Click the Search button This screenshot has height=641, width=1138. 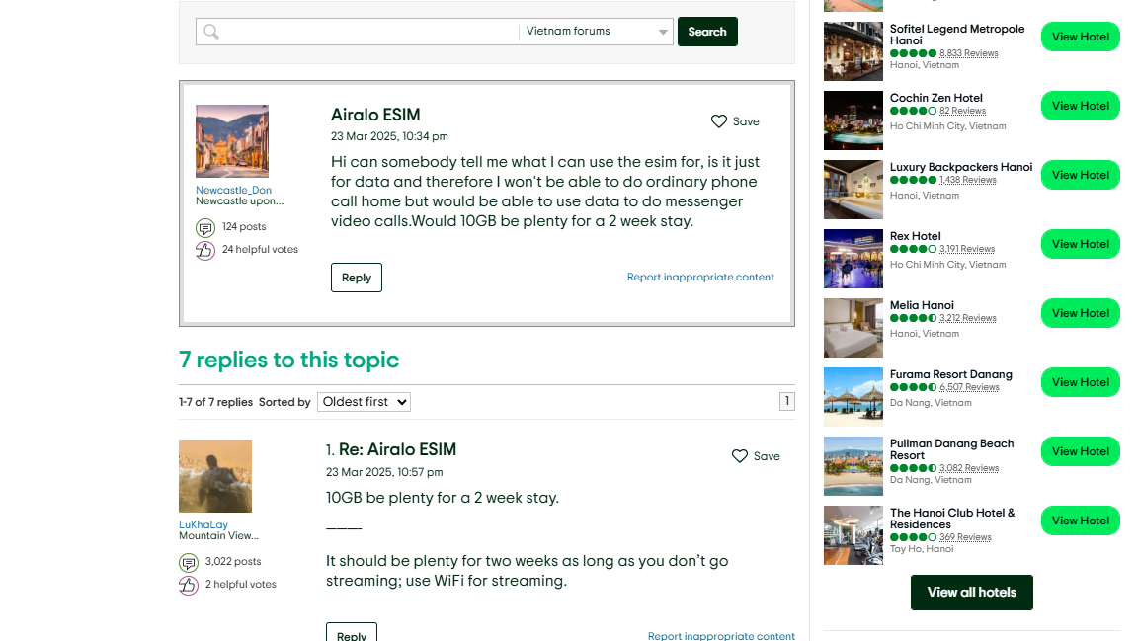pos(707,32)
